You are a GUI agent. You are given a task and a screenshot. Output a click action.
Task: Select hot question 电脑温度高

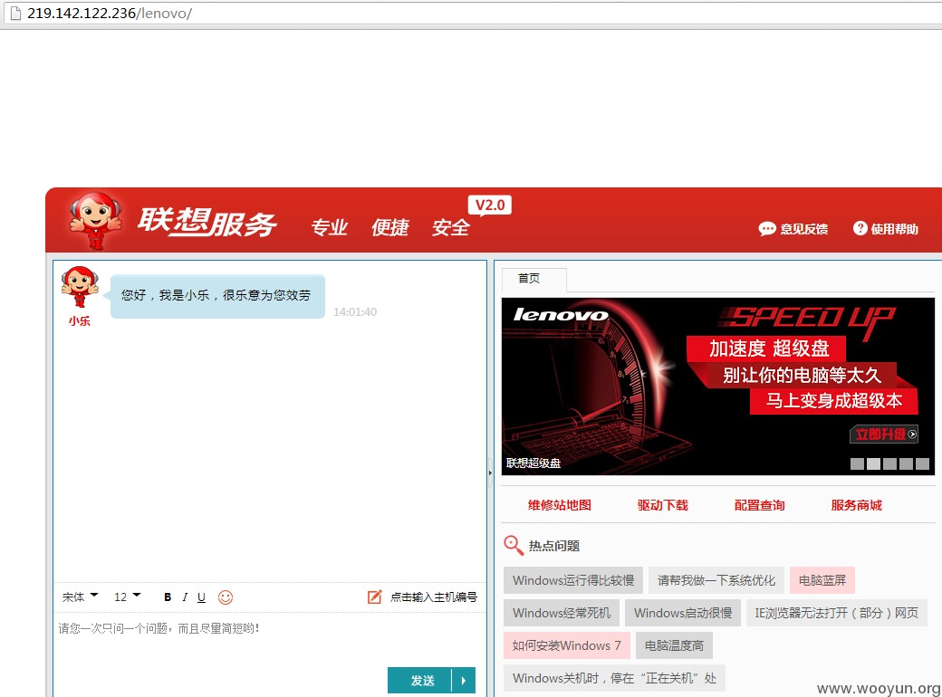(674, 645)
